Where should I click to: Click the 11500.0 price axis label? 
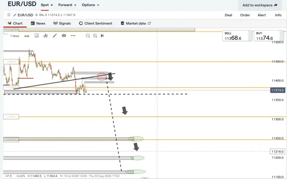point(277,42)
